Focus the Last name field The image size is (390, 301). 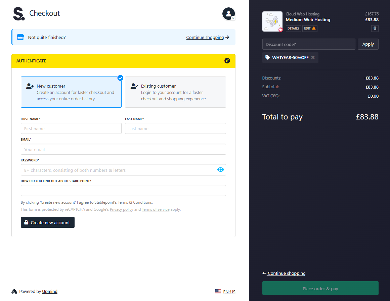click(x=175, y=129)
